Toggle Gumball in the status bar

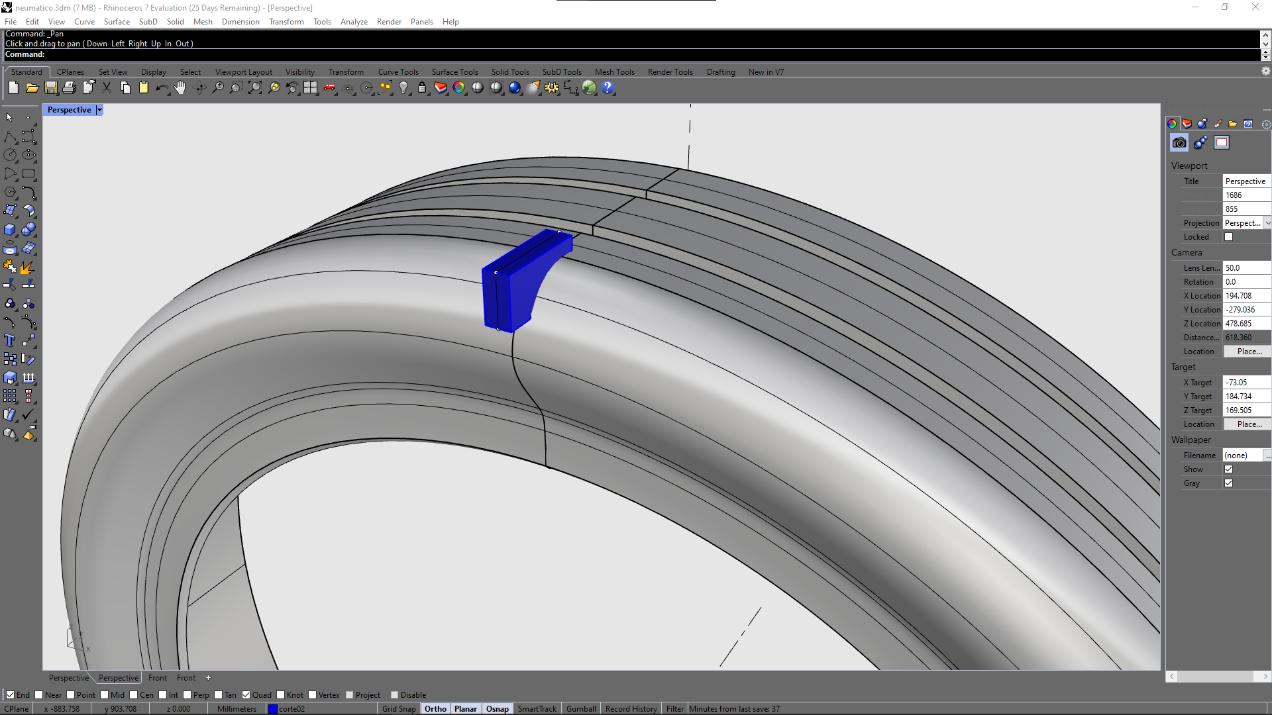coord(581,708)
